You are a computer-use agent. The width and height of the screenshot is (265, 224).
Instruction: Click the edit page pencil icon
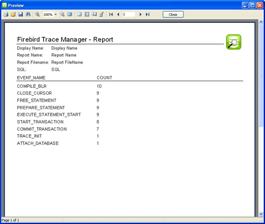(x=101, y=15)
